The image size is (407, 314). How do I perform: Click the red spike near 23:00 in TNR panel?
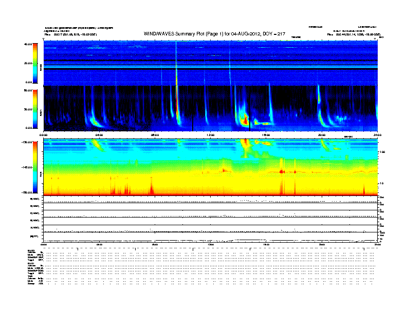point(364,189)
